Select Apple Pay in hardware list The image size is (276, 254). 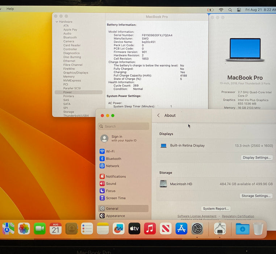70,30
